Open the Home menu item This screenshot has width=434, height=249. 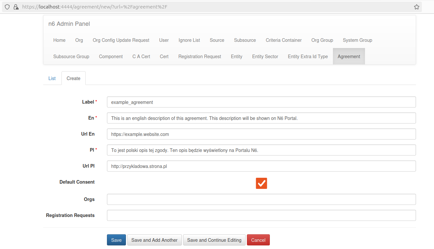click(59, 40)
